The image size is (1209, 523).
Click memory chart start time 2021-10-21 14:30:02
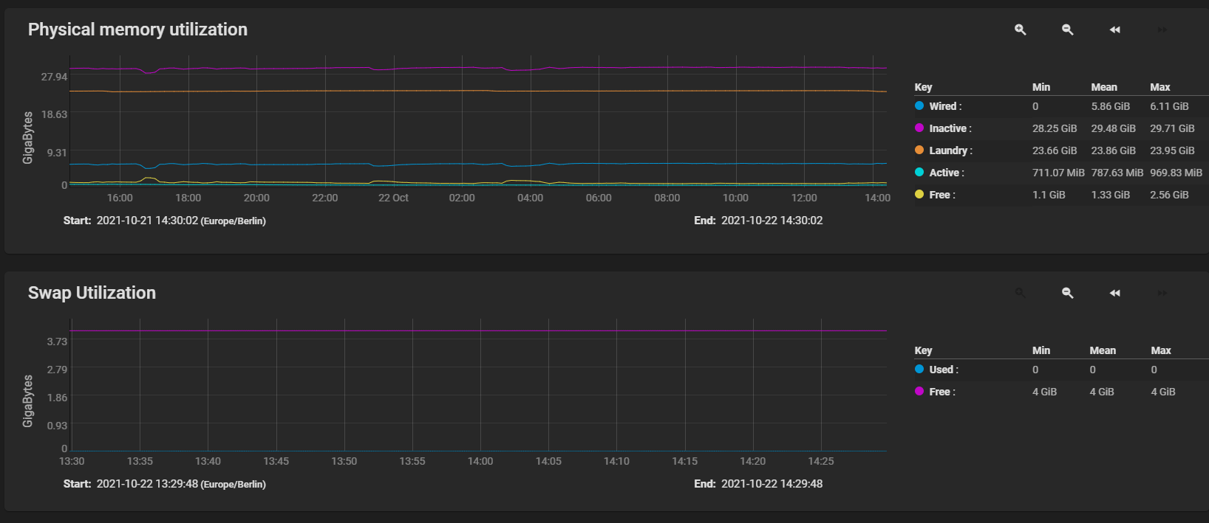tap(147, 221)
